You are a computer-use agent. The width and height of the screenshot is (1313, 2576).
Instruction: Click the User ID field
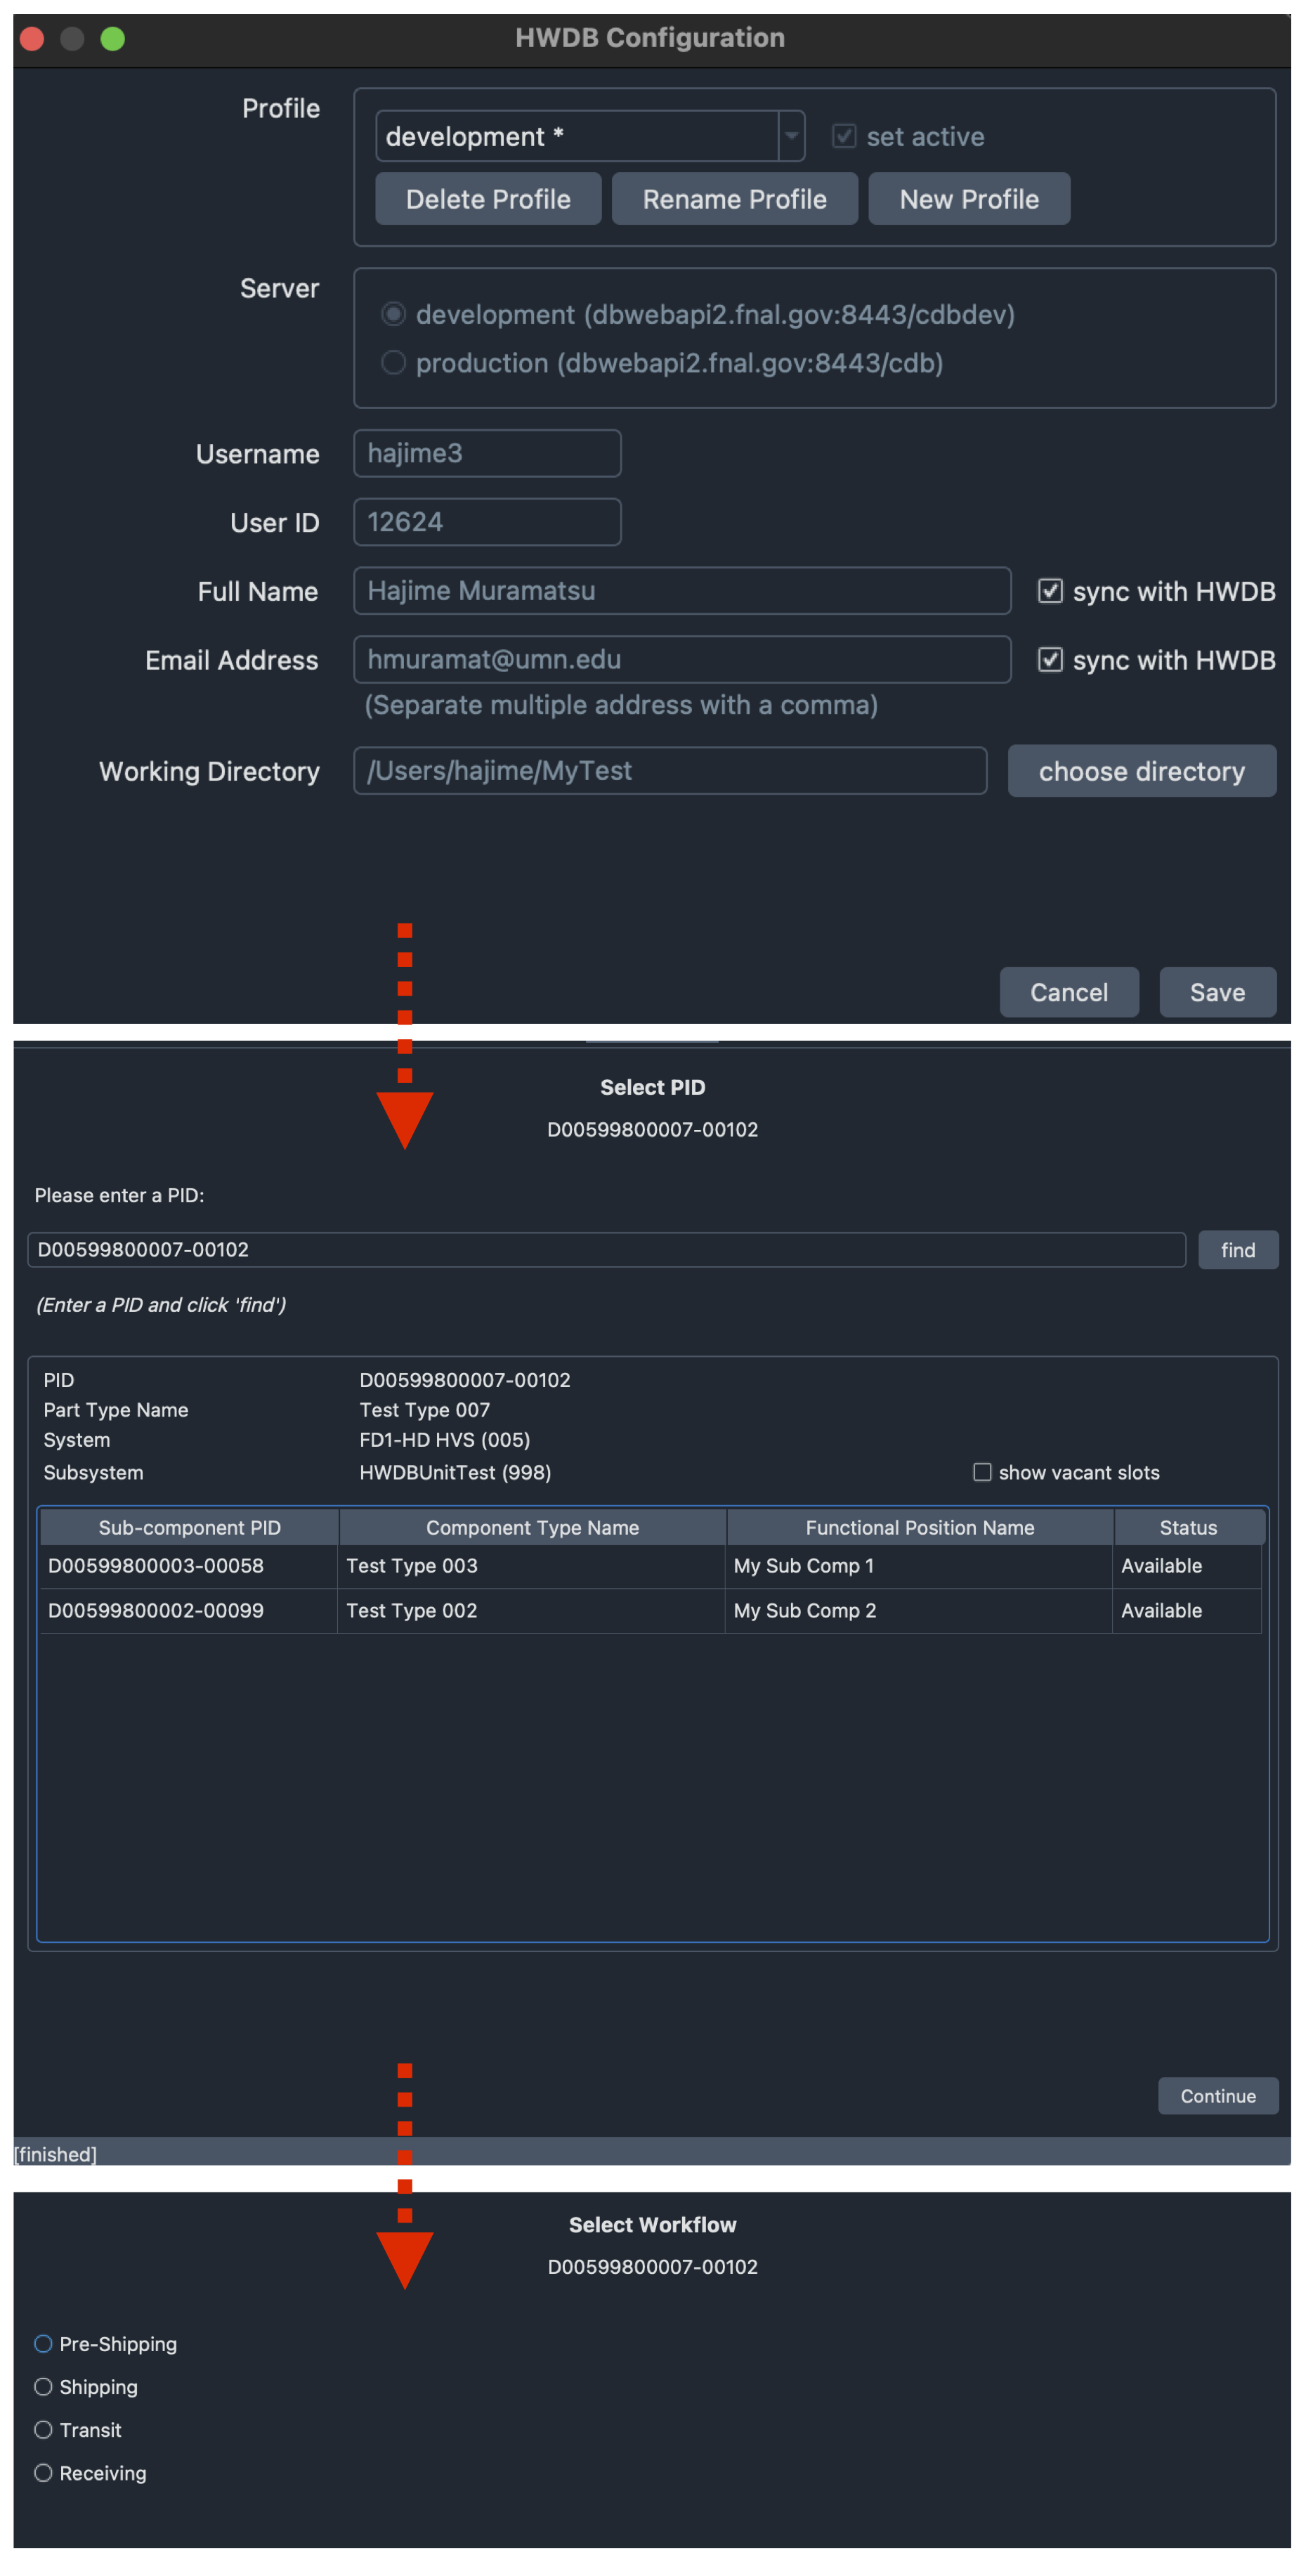point(487,522)
